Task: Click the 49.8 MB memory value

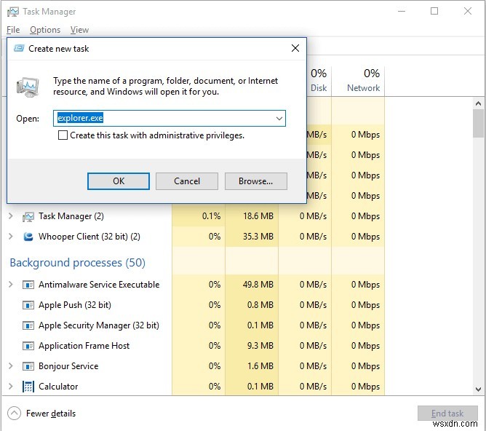Action: point(258,285)
